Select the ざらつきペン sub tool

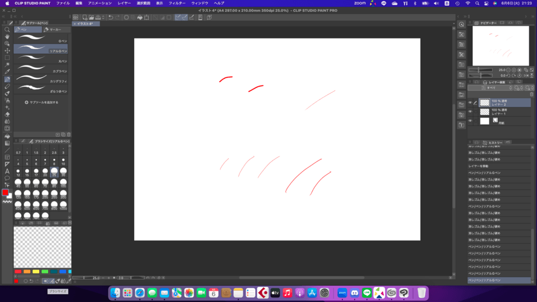point(41,89)
